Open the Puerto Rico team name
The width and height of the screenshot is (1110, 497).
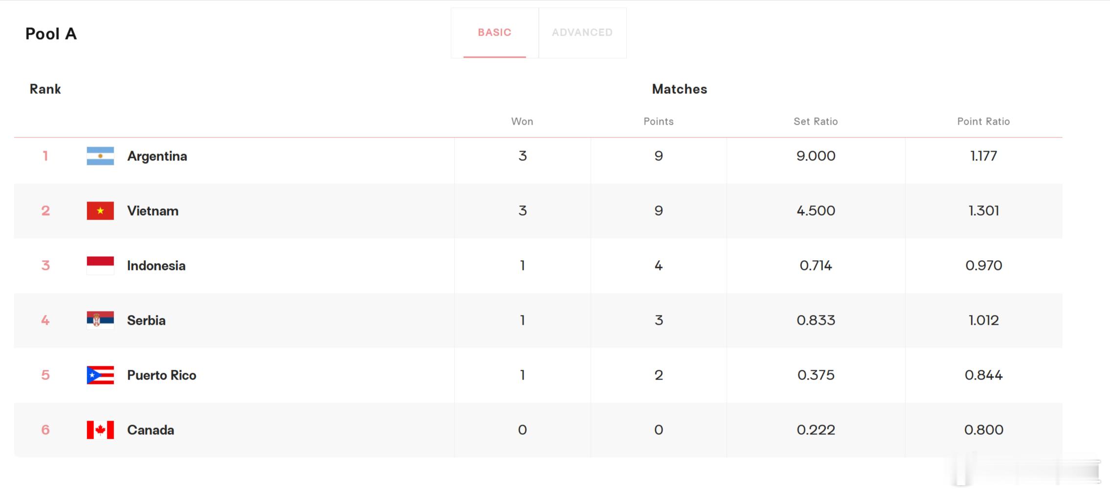161,375
